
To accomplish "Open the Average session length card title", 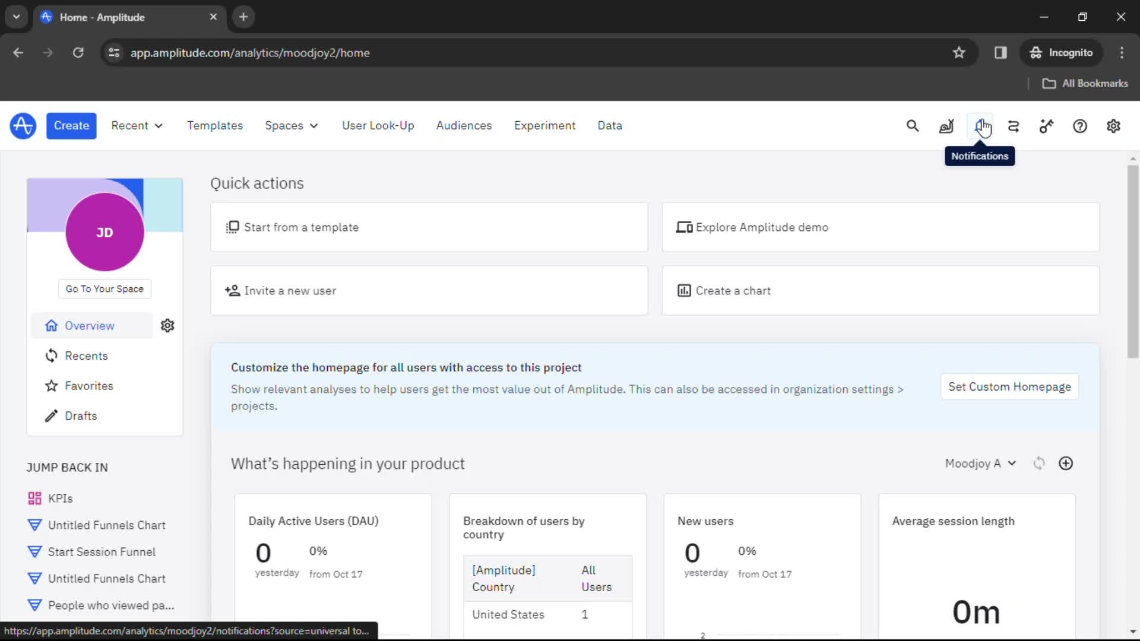I will pyautogui.click(x=953, y=521).
